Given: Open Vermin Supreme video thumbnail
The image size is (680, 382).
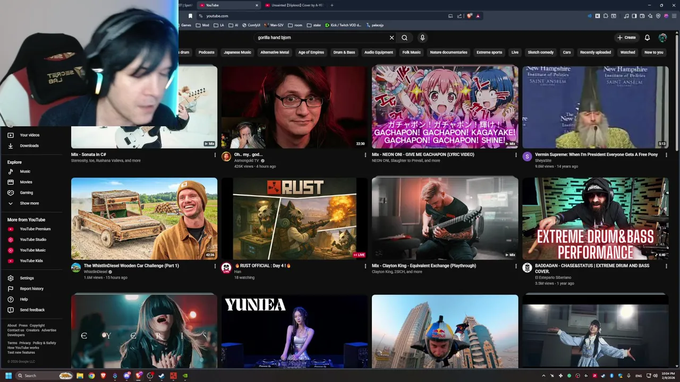Looking at the screenshot, I should pyautogui.click(x=595, y=107).
